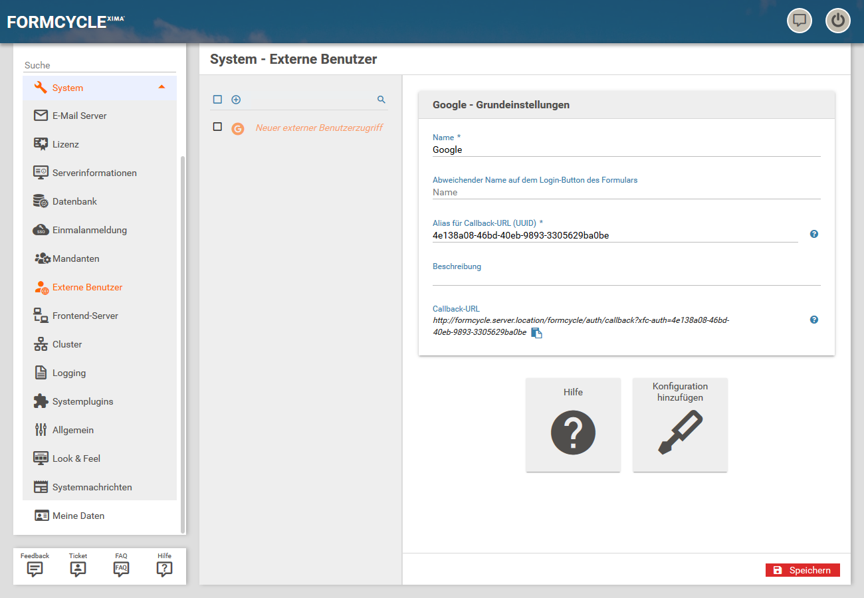The height and width of the screenshot is (598, 864).
Task: Toggle the select-all checkbox above the list
Action: 217,100
